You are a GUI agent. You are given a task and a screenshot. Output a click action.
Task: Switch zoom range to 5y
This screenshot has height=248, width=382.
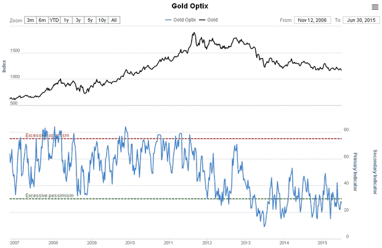coord(90,20)
